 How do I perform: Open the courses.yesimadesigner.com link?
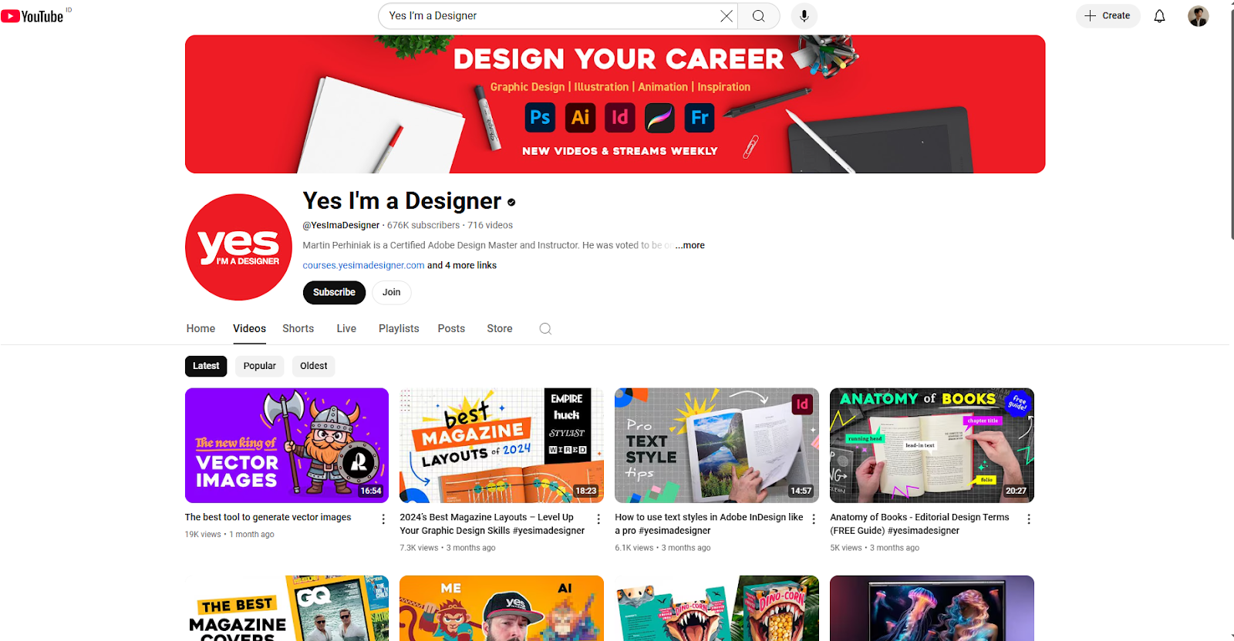363,265
